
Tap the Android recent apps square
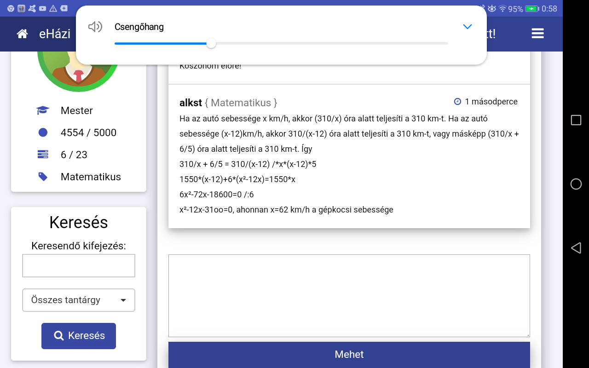coord(576,120)
